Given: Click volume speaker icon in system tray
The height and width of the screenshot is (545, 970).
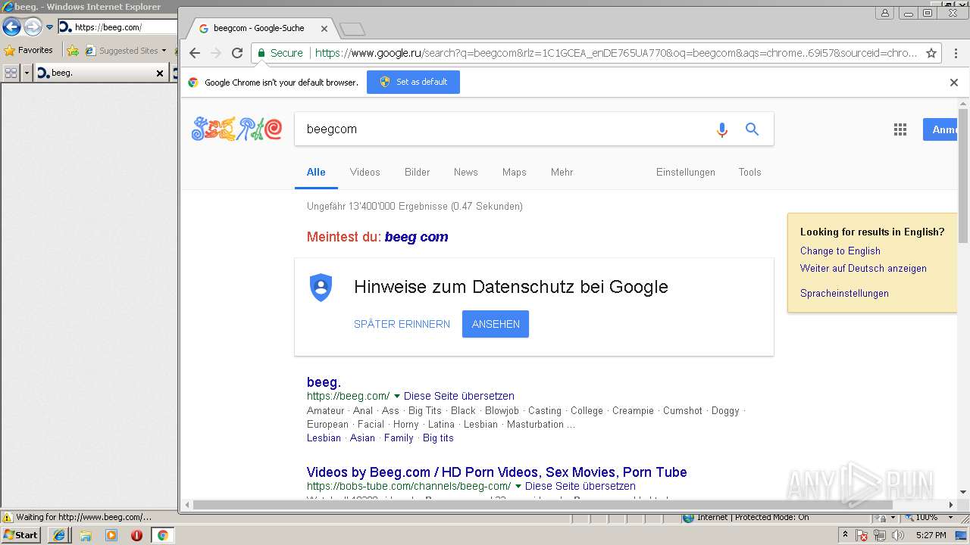Looking at the screenshot, I should click(x=898, y=535).
